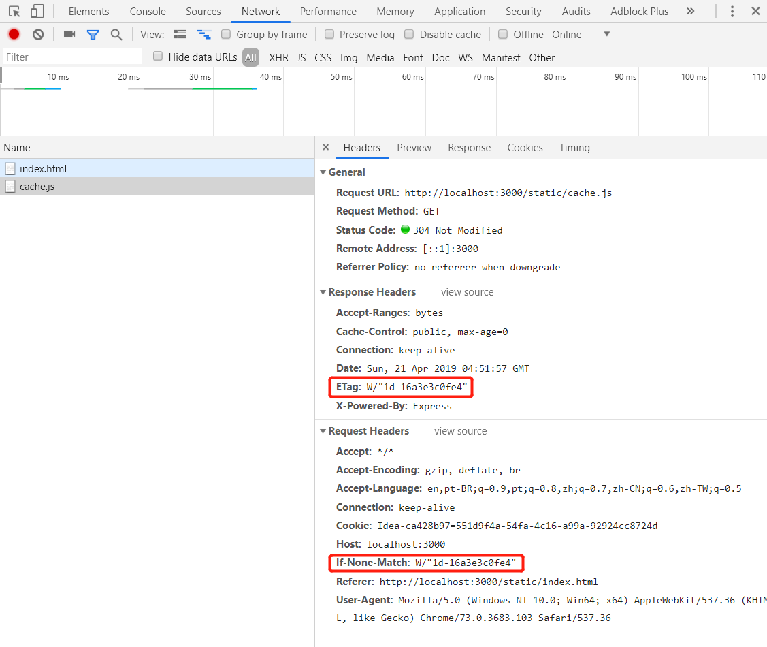Open the Adblock Plus panel
Image resolution: width=767 pixels, height=647 pixels.
point(639,12)
